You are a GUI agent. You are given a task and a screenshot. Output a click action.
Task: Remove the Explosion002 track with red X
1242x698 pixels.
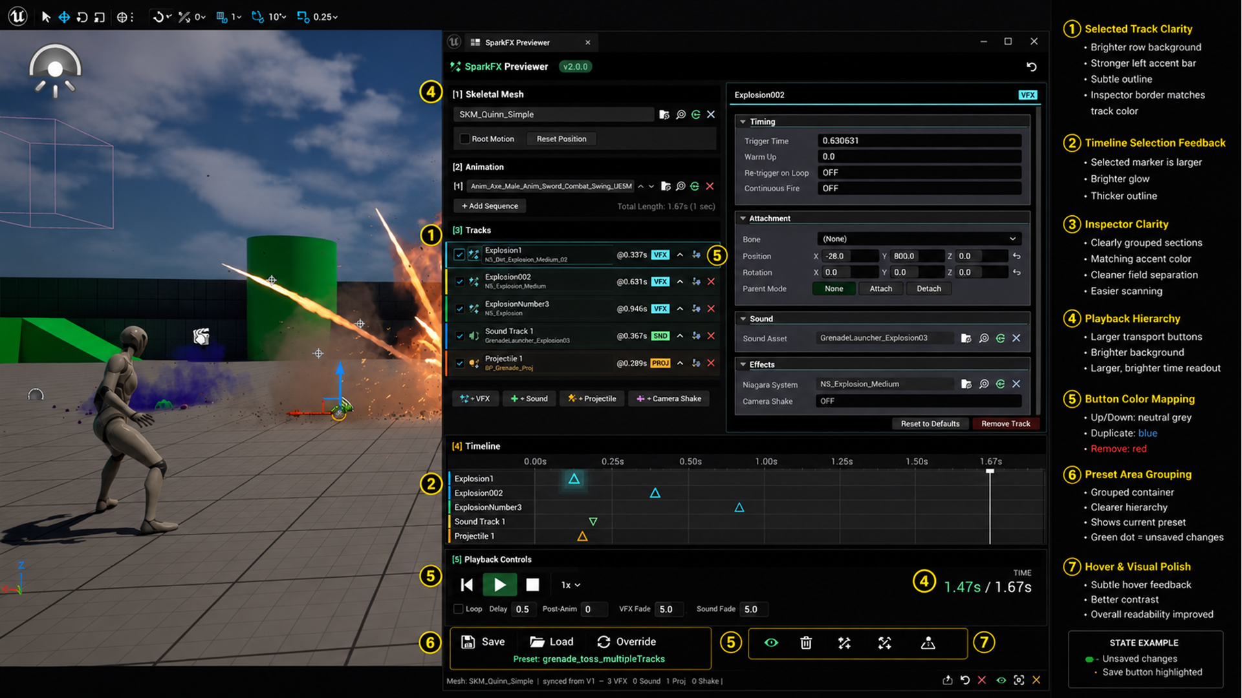[x=711, y=282]
